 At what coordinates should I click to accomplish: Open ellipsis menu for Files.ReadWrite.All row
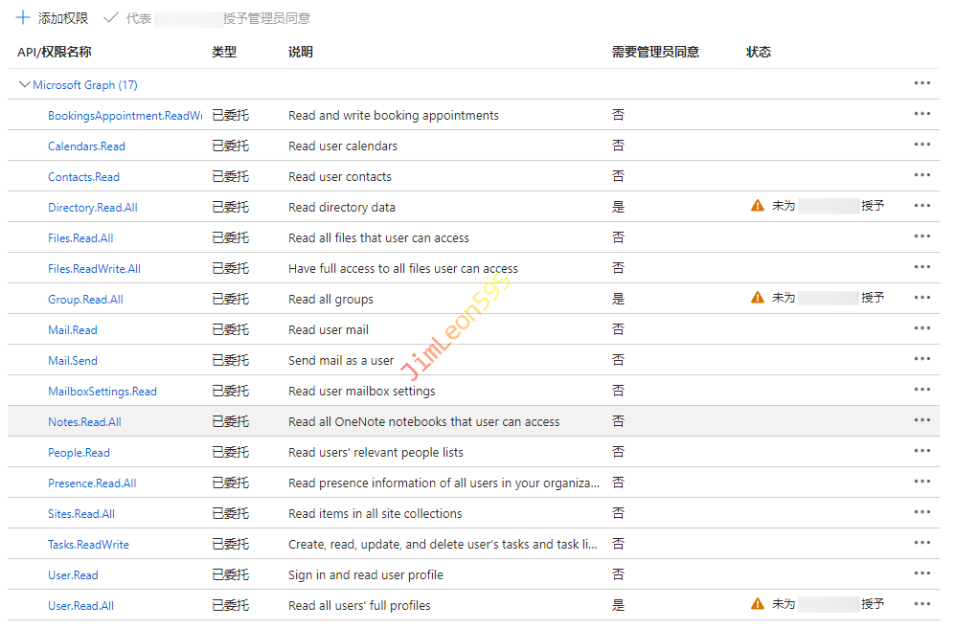(921, 268)
